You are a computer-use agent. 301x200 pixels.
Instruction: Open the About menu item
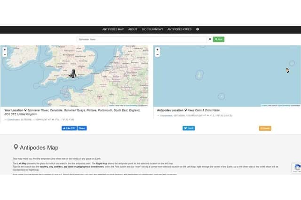(133, 29)
